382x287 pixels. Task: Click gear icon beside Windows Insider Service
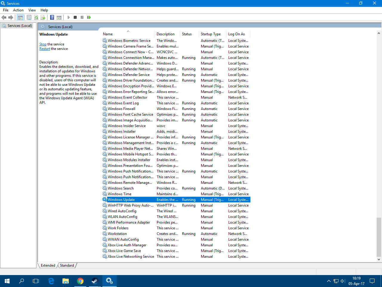pyautogui.click(x=105, y=126)
